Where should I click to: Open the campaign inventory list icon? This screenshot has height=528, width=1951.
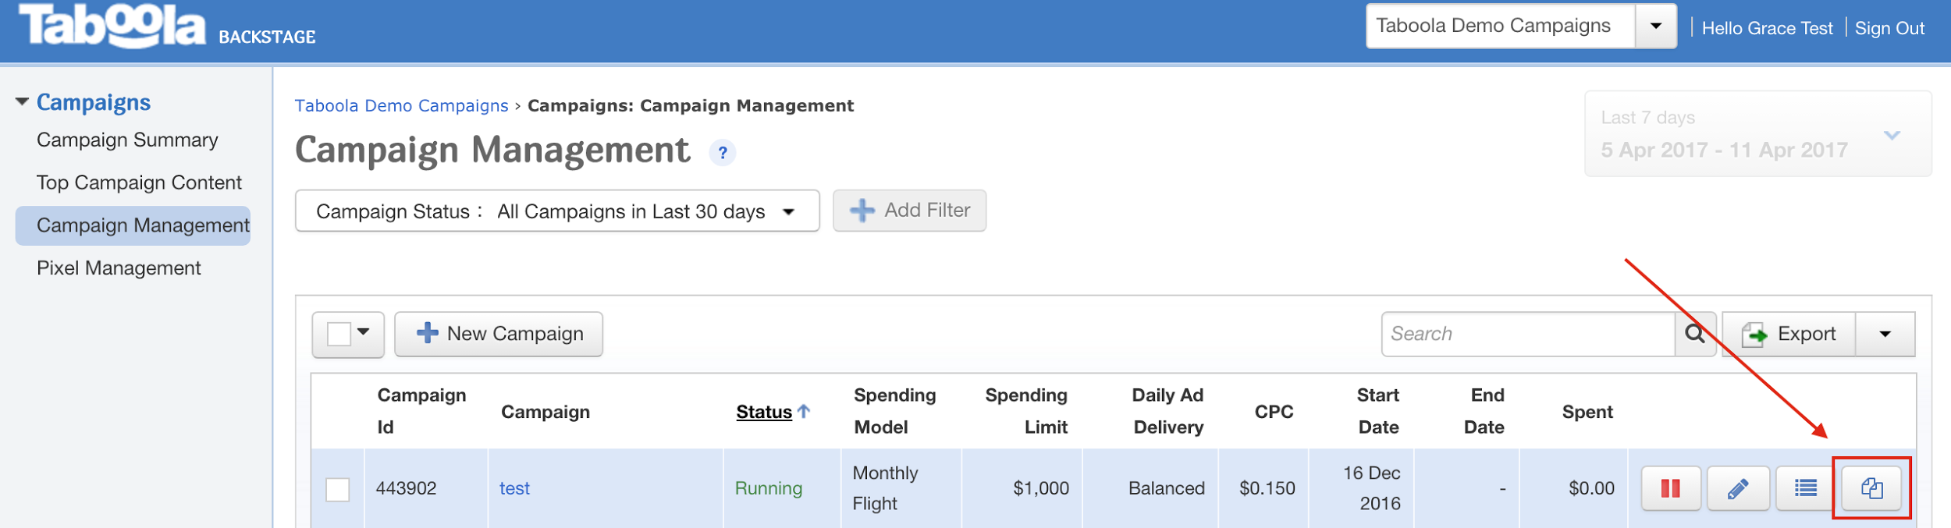click(1805, 488)
